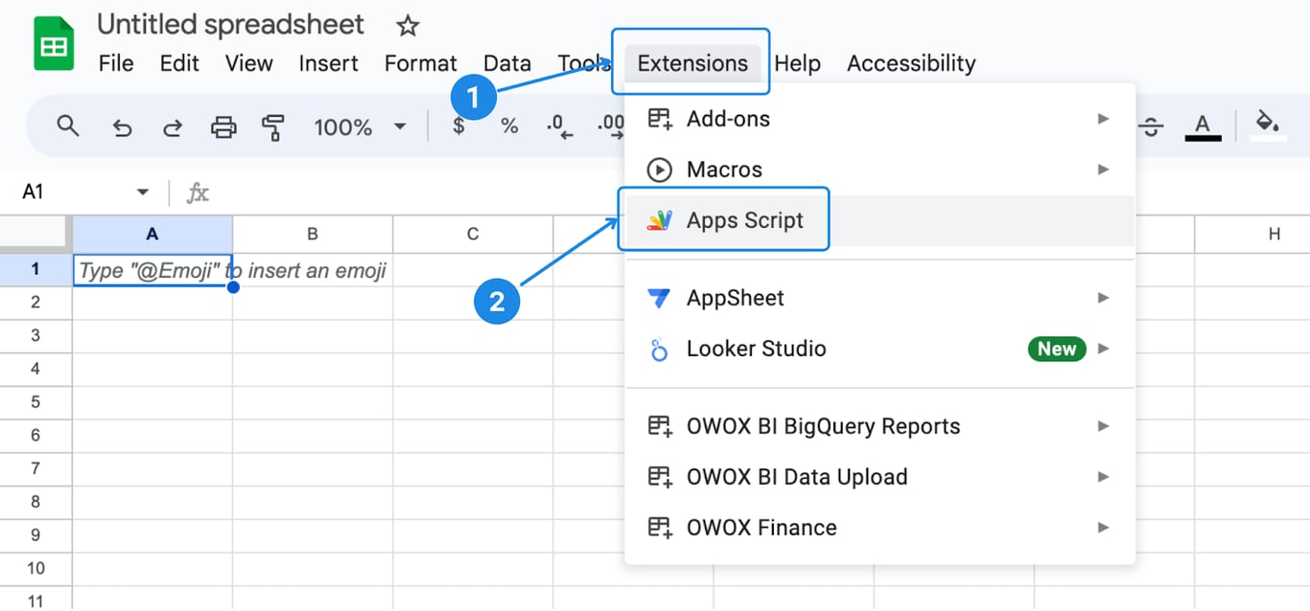Open the text color picker
The width and height of the screenshot is (1310, 611).
(x=1203, y=126)
